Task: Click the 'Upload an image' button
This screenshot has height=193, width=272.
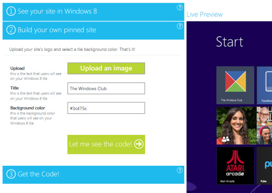Action: pyautogui.click(x=106, y=68)
